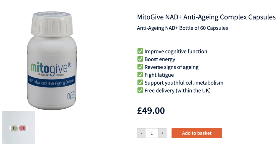Click the Improve cognitive function text
Image resolution: width=280 pixels, height=149 pixels.
(x=176, y=52)
